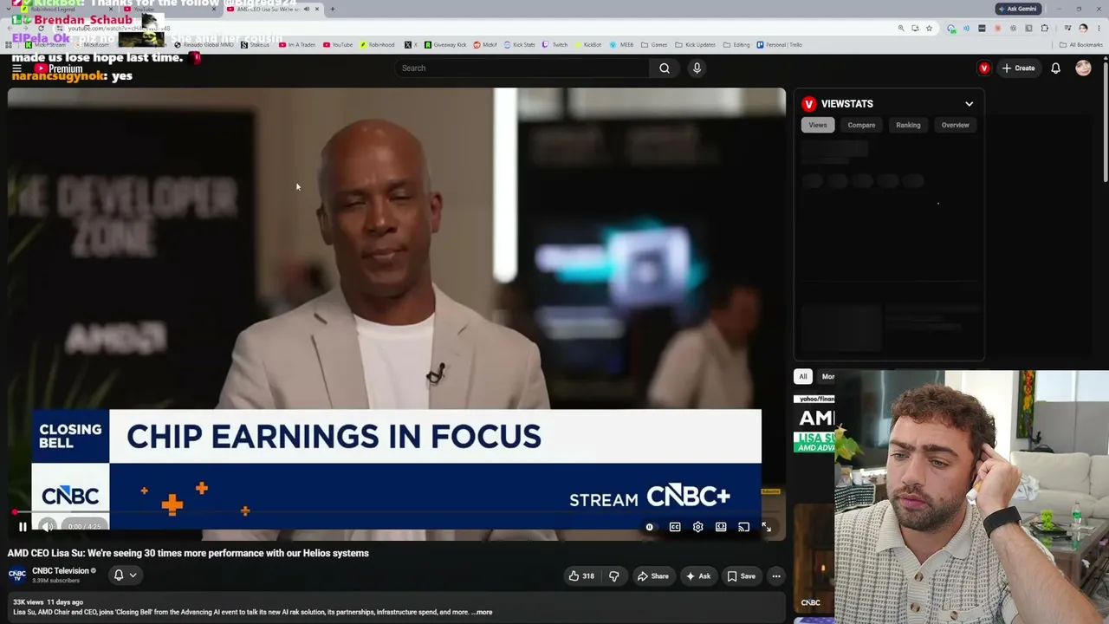This screenshot has height=624, width=1109.
Task: Go to the YouTube Premium home logo
Action: coord(59,68)
